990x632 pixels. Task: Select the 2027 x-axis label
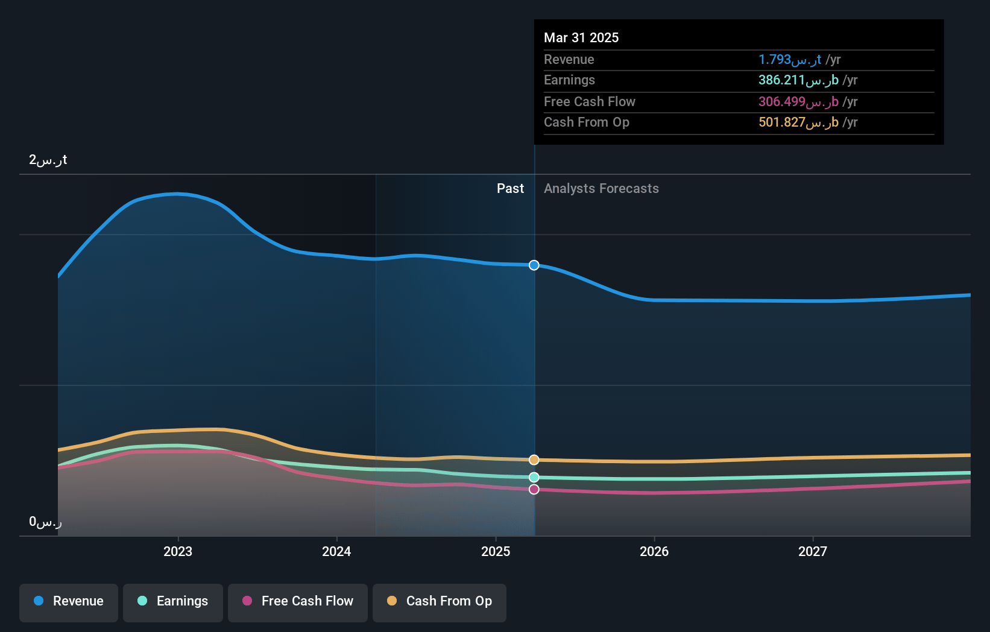coord(813,551)
